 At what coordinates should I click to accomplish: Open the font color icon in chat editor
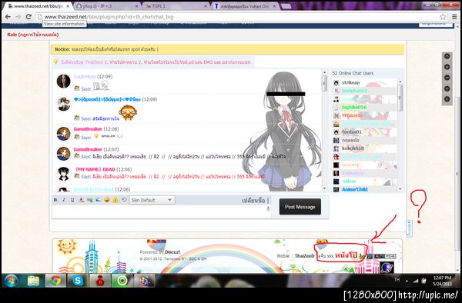81,200
